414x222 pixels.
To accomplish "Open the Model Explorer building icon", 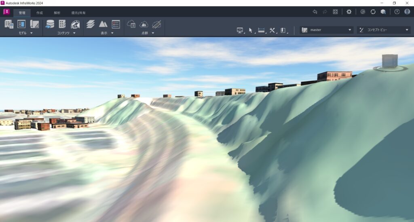I will [x=9, y=24].
